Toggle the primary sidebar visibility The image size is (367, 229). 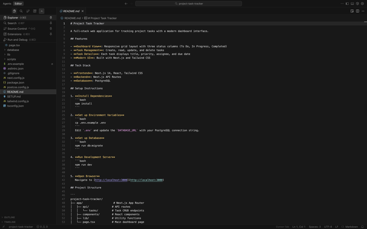(347, 4)
